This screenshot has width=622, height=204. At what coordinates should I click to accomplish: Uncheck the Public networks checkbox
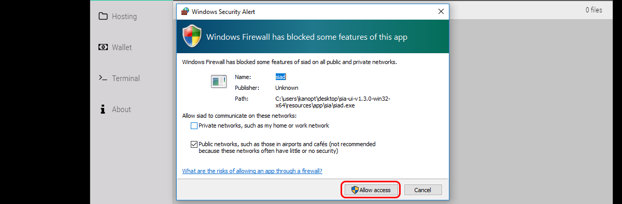pyautogui.click(x=194, y=144)
